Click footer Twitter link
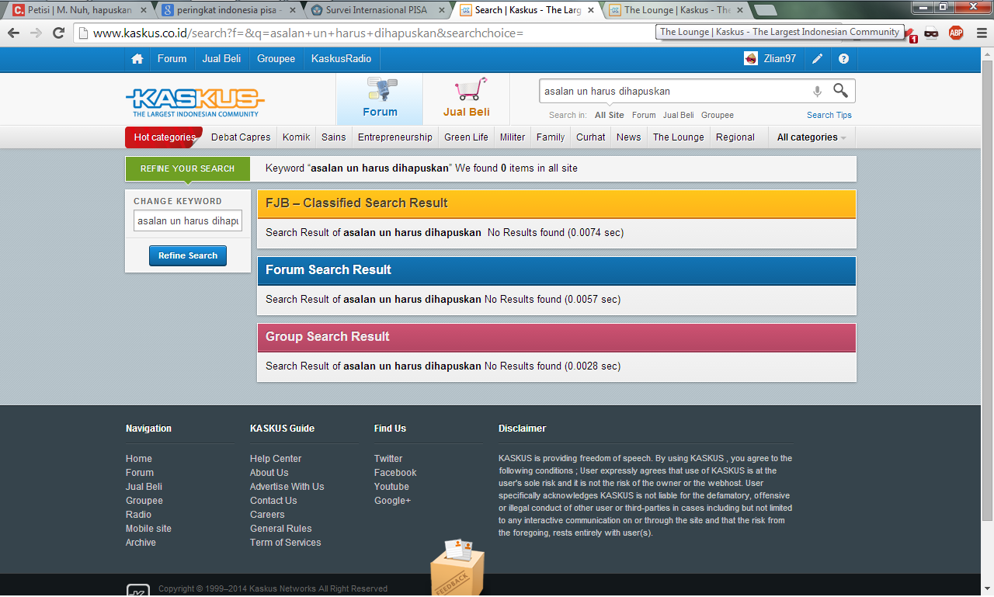994x597 pixels. pyautogui.click(x=388, y=459)
